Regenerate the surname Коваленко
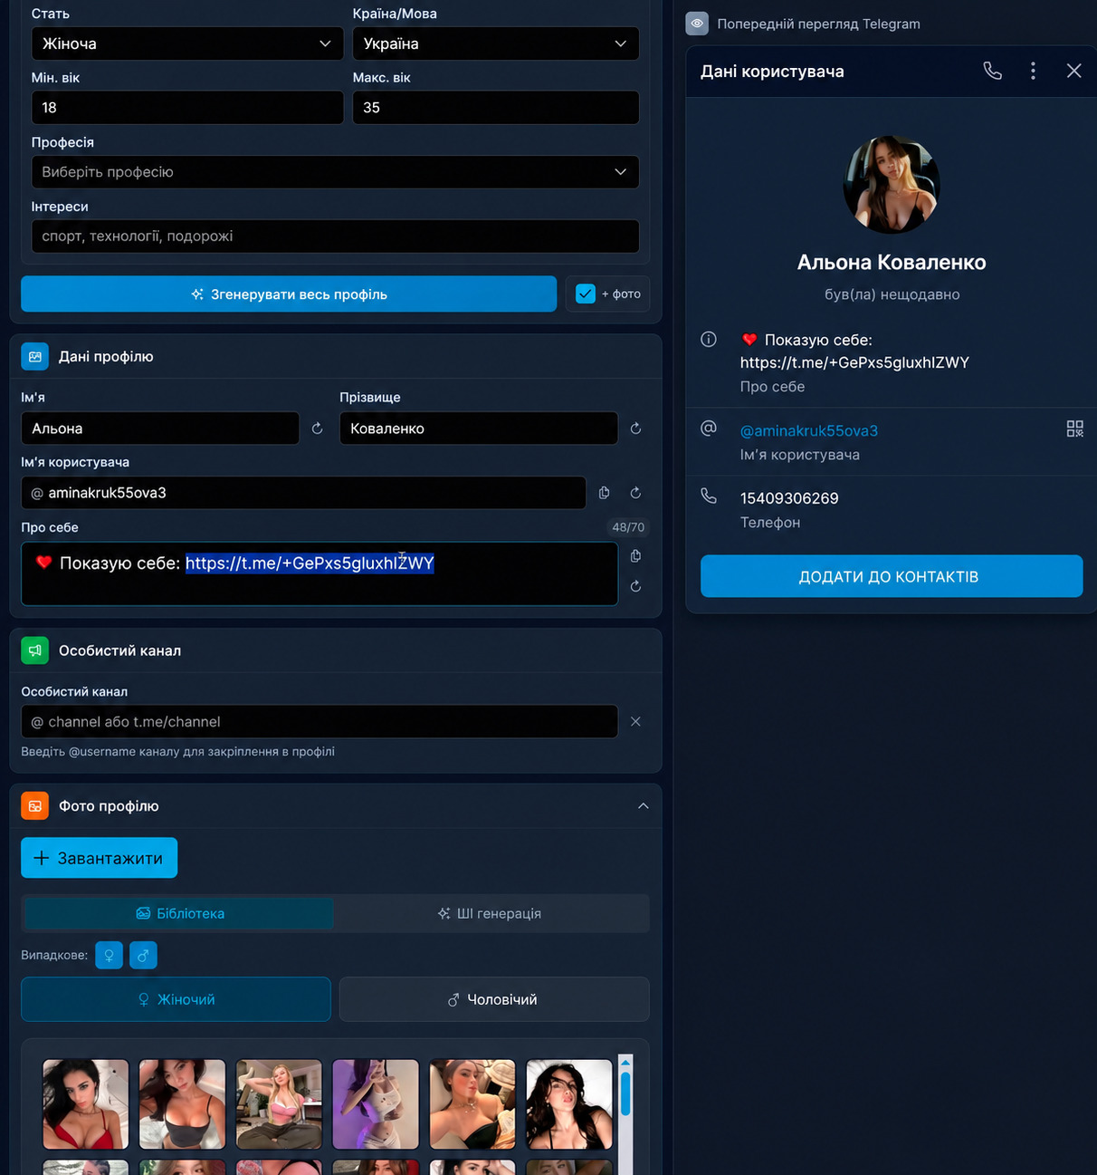1097x1175 pixels. [635, 429]
